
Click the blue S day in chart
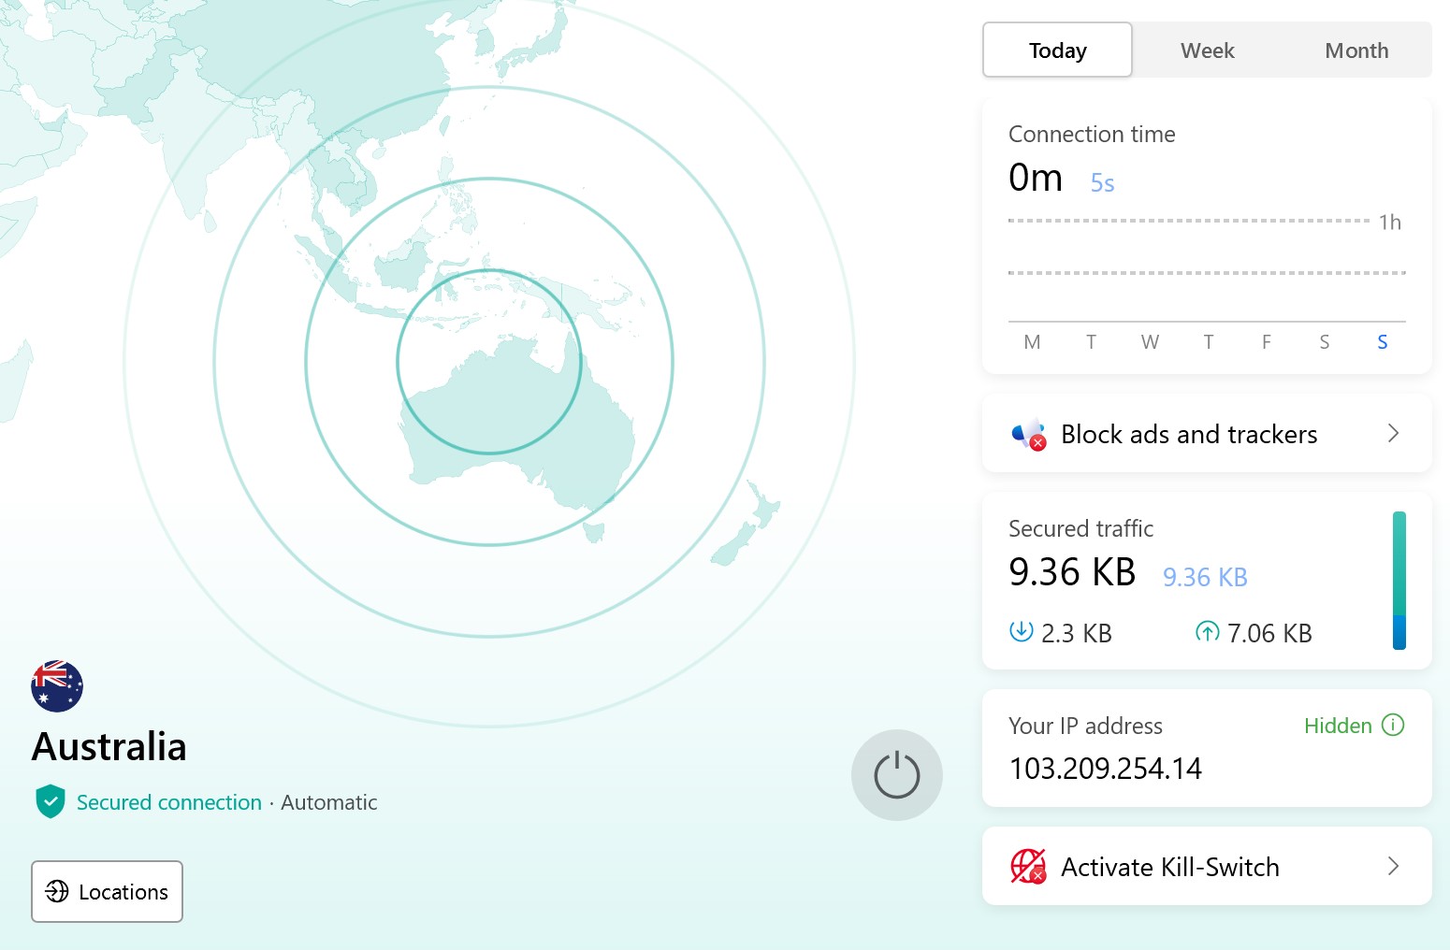pos(1382,342)
